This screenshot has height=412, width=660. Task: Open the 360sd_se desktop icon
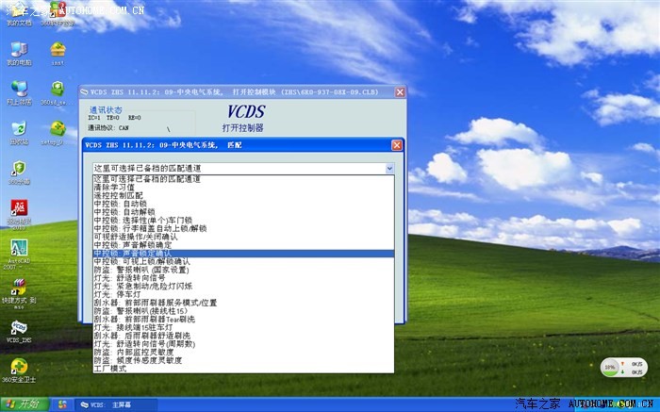click(x=58, y=93)
